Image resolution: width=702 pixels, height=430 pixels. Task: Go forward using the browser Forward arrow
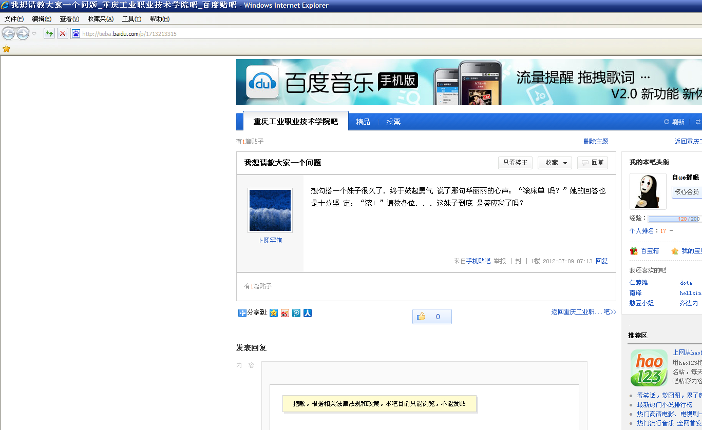click(23, 34)
